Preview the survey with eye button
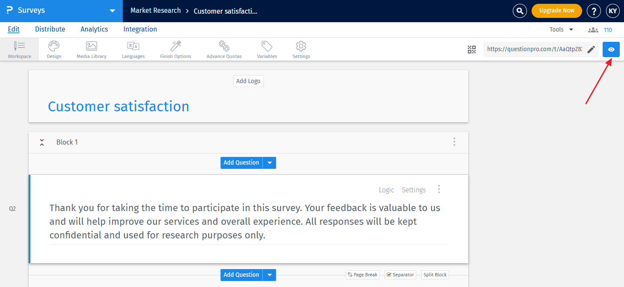Image resolution: width=624 pixels, height=287 pixels. click(611, 49)
